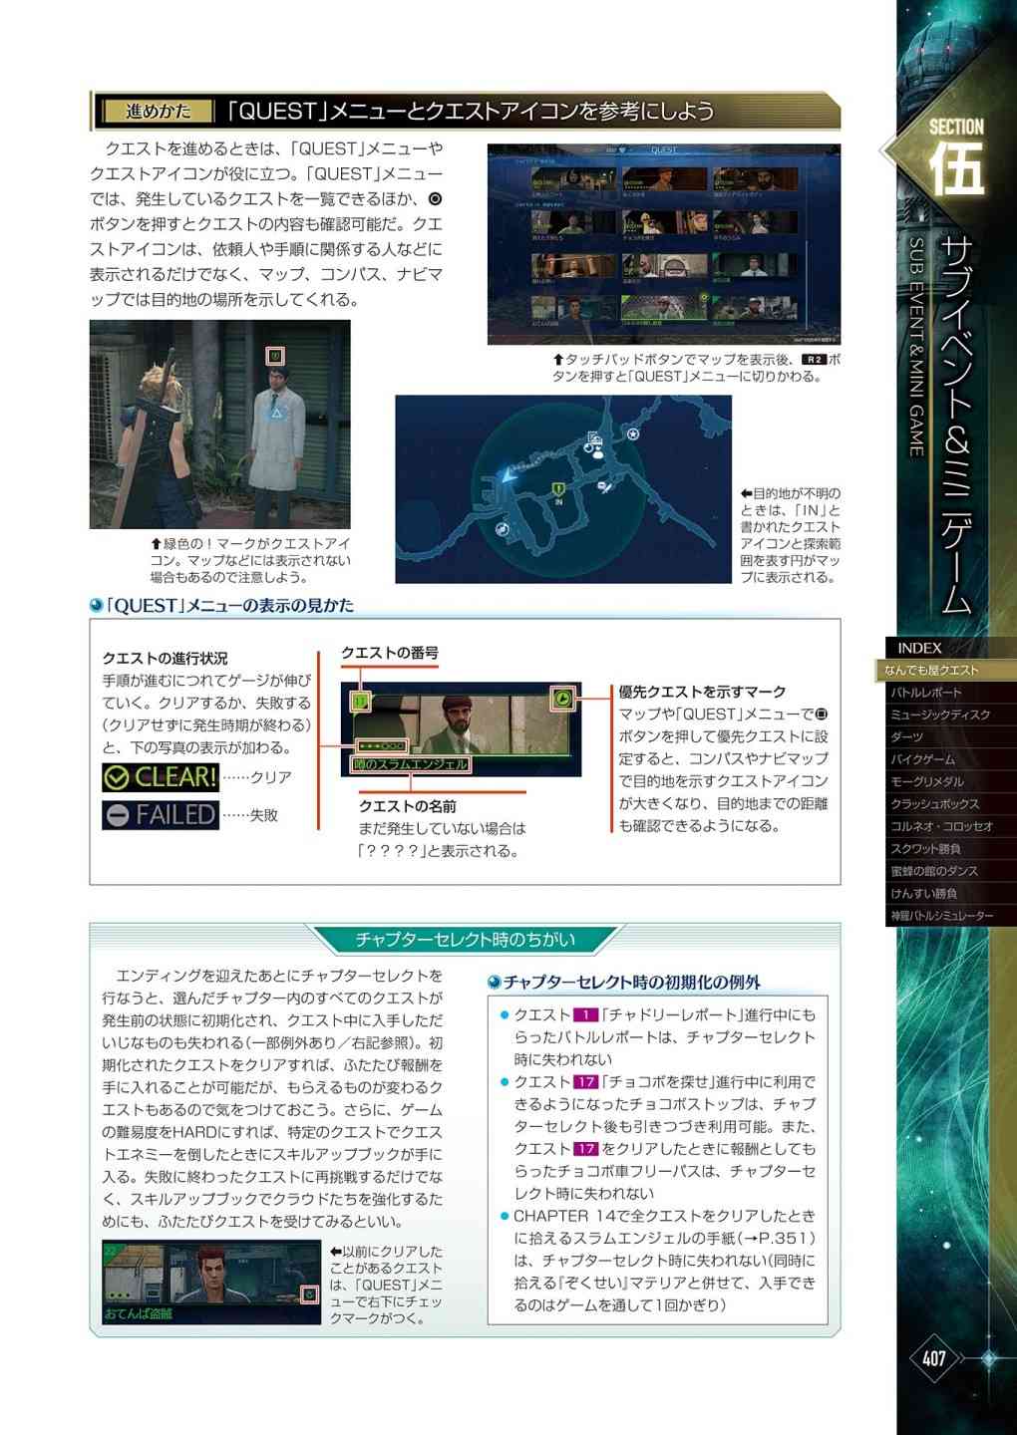The height and width of the screenshot is (1435, 1017).
Task: Click the FAILED status badge
Action: [161, 815]
